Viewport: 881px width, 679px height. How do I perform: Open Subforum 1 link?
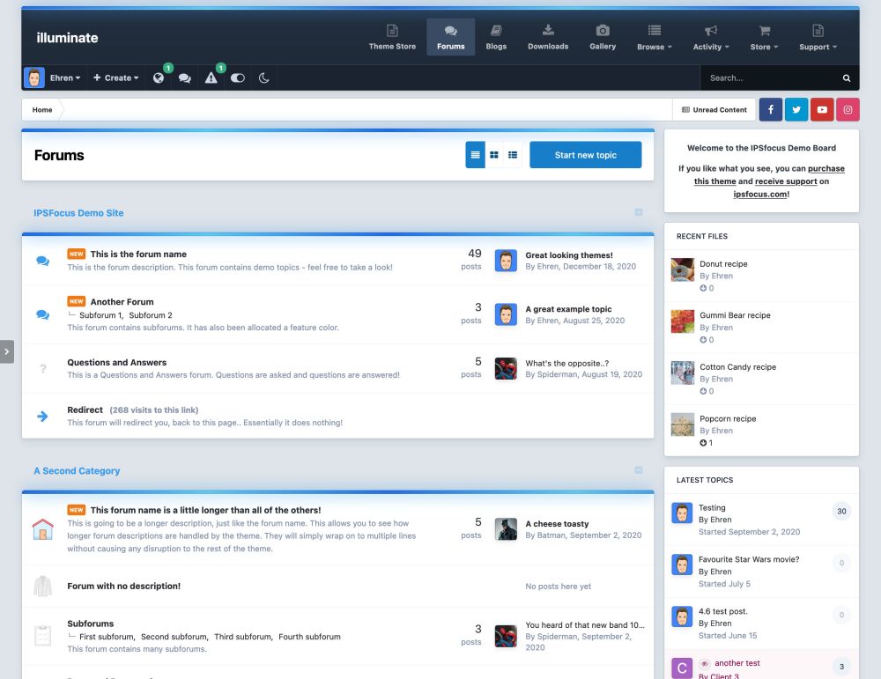pyautogui.click(x=101, y=315)
